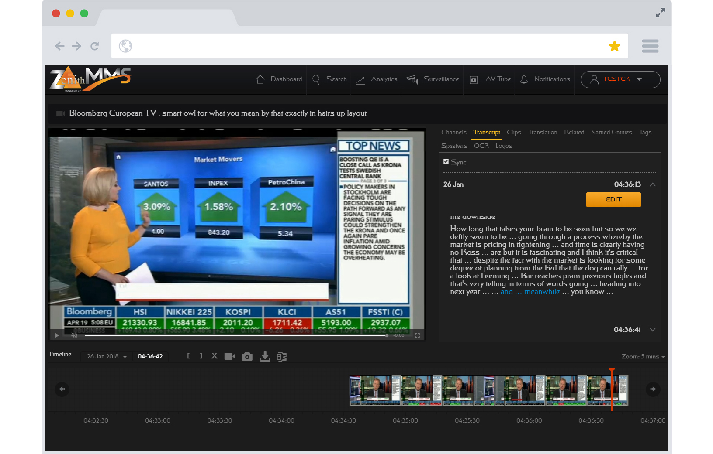
Task: Play the video
Action: point(57,335)
